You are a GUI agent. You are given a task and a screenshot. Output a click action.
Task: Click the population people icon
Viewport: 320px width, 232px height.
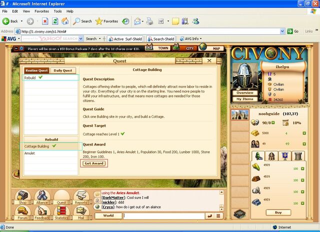tap(255, 144)
